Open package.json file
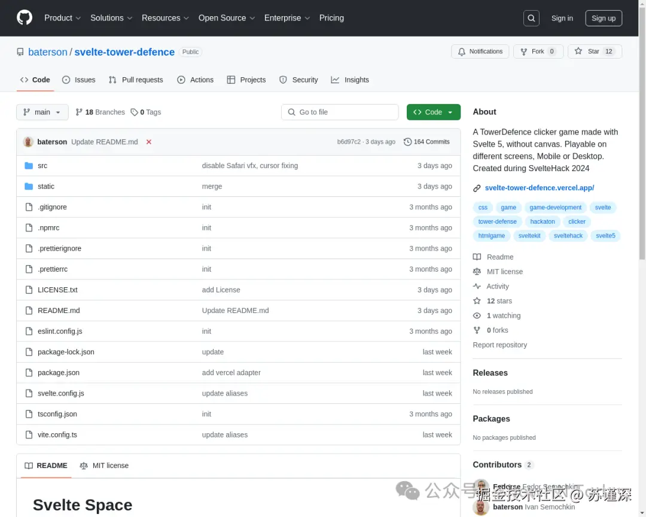Viewport: 646px width, 517px height. click(59, 373)
